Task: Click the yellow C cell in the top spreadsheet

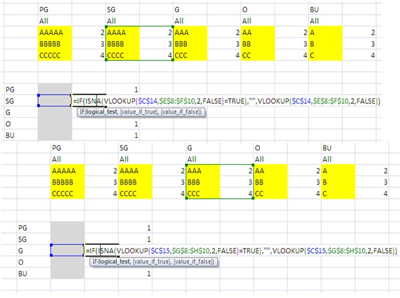Action: [x=326, y=55]
